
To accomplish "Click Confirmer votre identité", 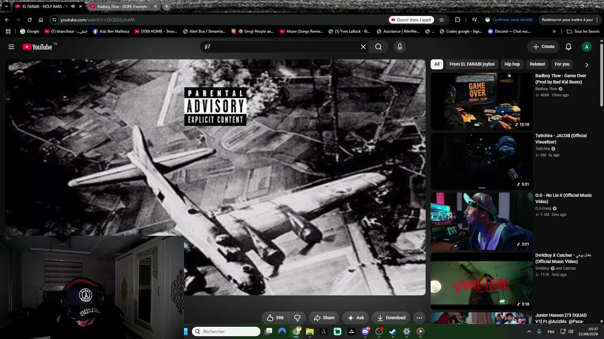I will tap(509, 20).
